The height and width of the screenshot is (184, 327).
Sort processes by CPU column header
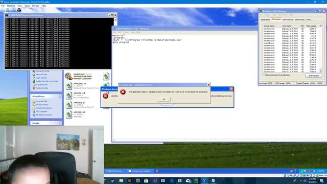click(x=302, y=26)
